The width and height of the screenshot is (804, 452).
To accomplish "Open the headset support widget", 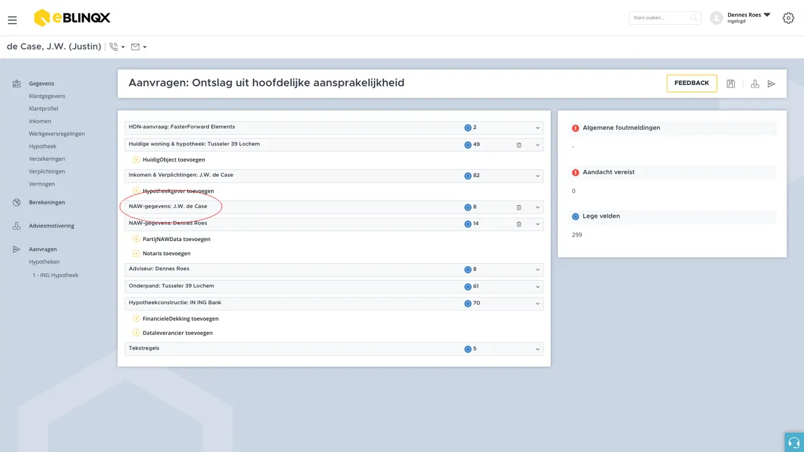I will pos(794,442).
